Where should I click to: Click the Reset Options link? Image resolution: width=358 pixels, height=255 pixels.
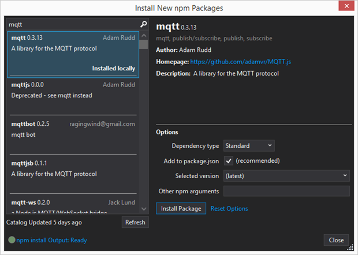point(229,208)
